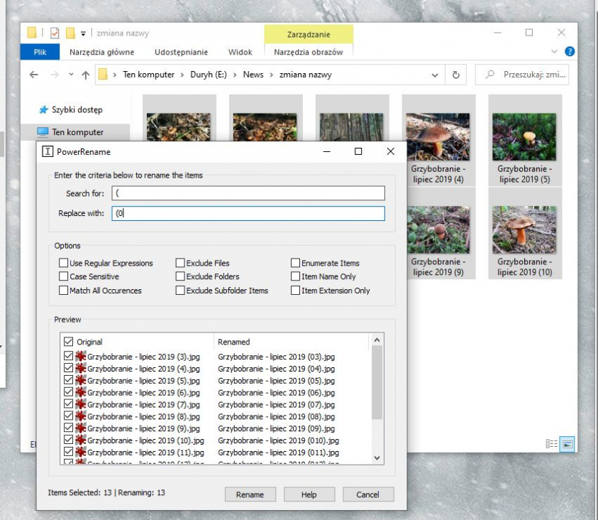Click the Refresh icon in address bar

455,75
